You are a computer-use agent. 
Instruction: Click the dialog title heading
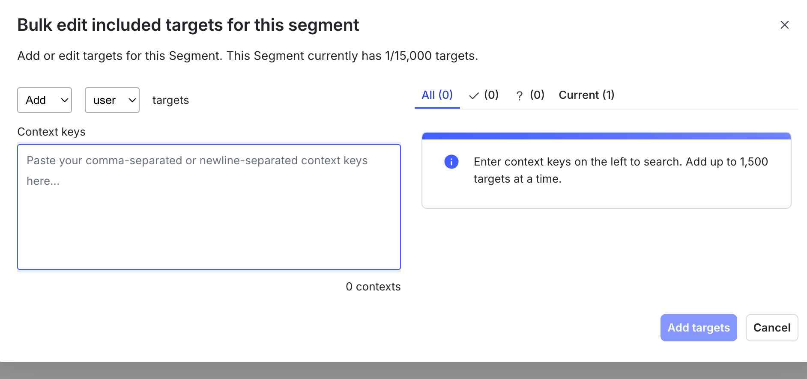(x=188, y=25)
